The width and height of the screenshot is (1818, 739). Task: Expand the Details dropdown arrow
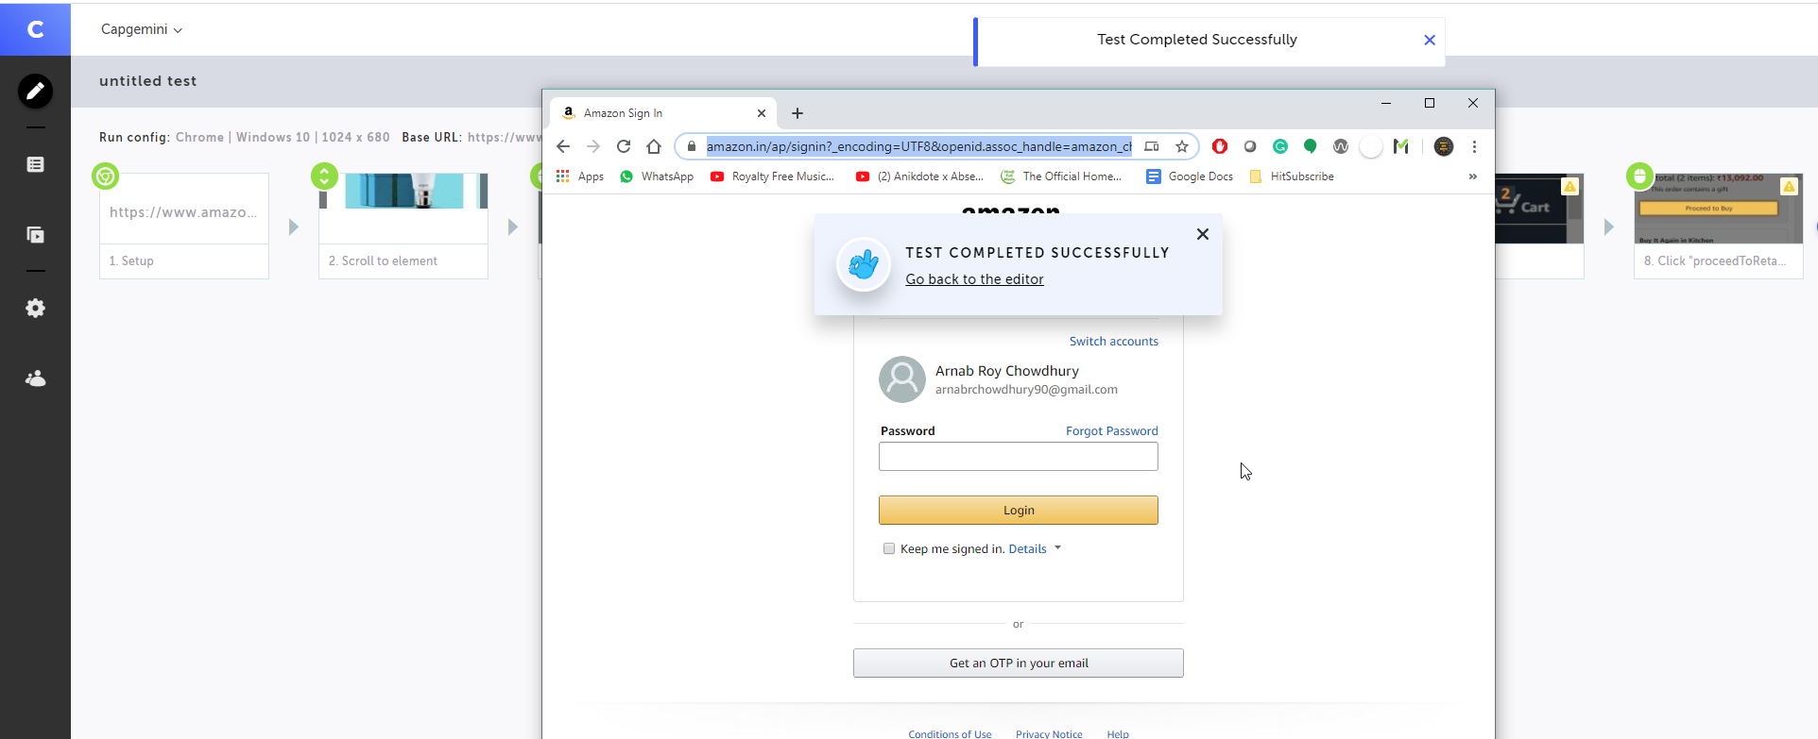point(1057,547)
